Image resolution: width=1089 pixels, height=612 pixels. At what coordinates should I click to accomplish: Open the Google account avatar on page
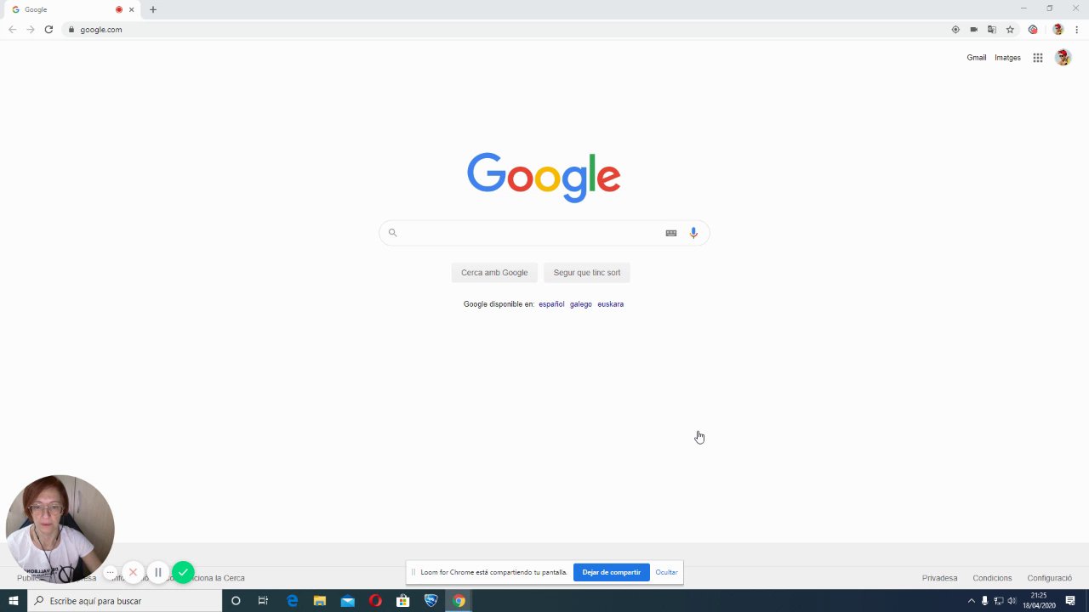1063,58
